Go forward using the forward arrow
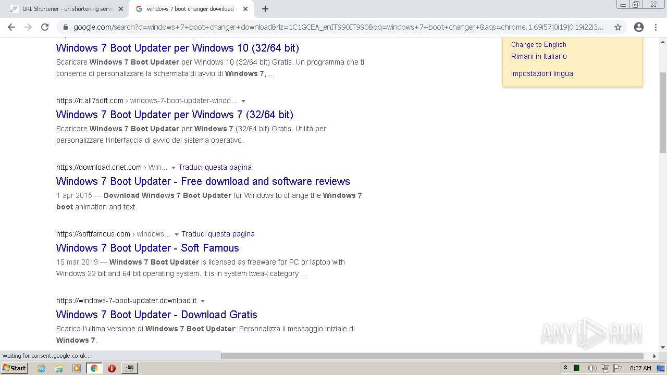Screen dimensions: 667x375 pyautogui.click(x=28, y=27)
